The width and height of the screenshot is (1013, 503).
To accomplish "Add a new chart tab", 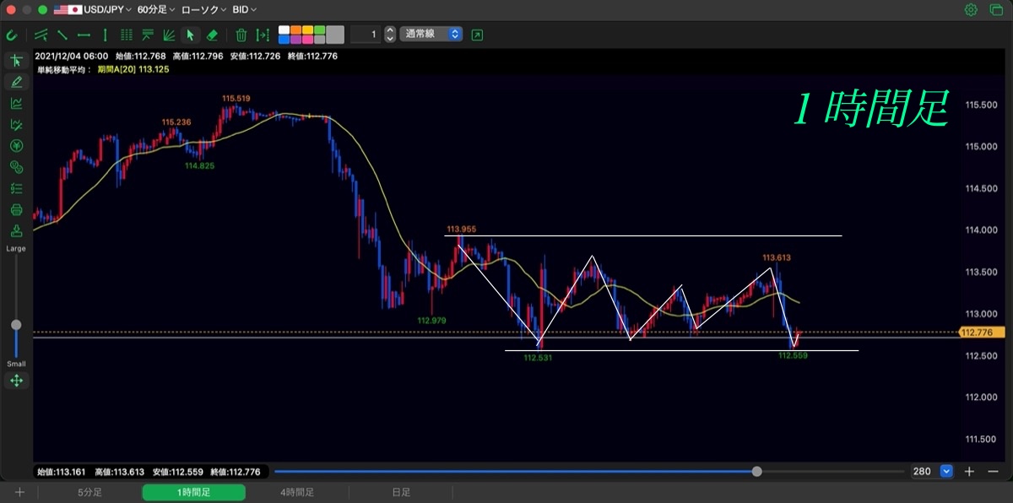I will tap(19, 492).
